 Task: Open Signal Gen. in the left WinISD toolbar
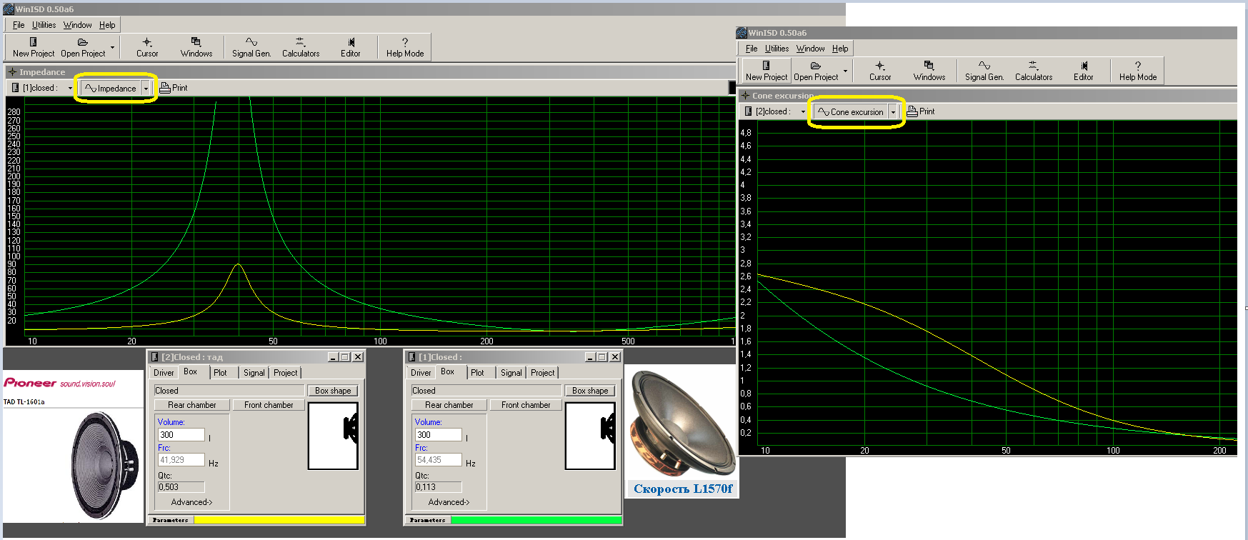(251, 47)
